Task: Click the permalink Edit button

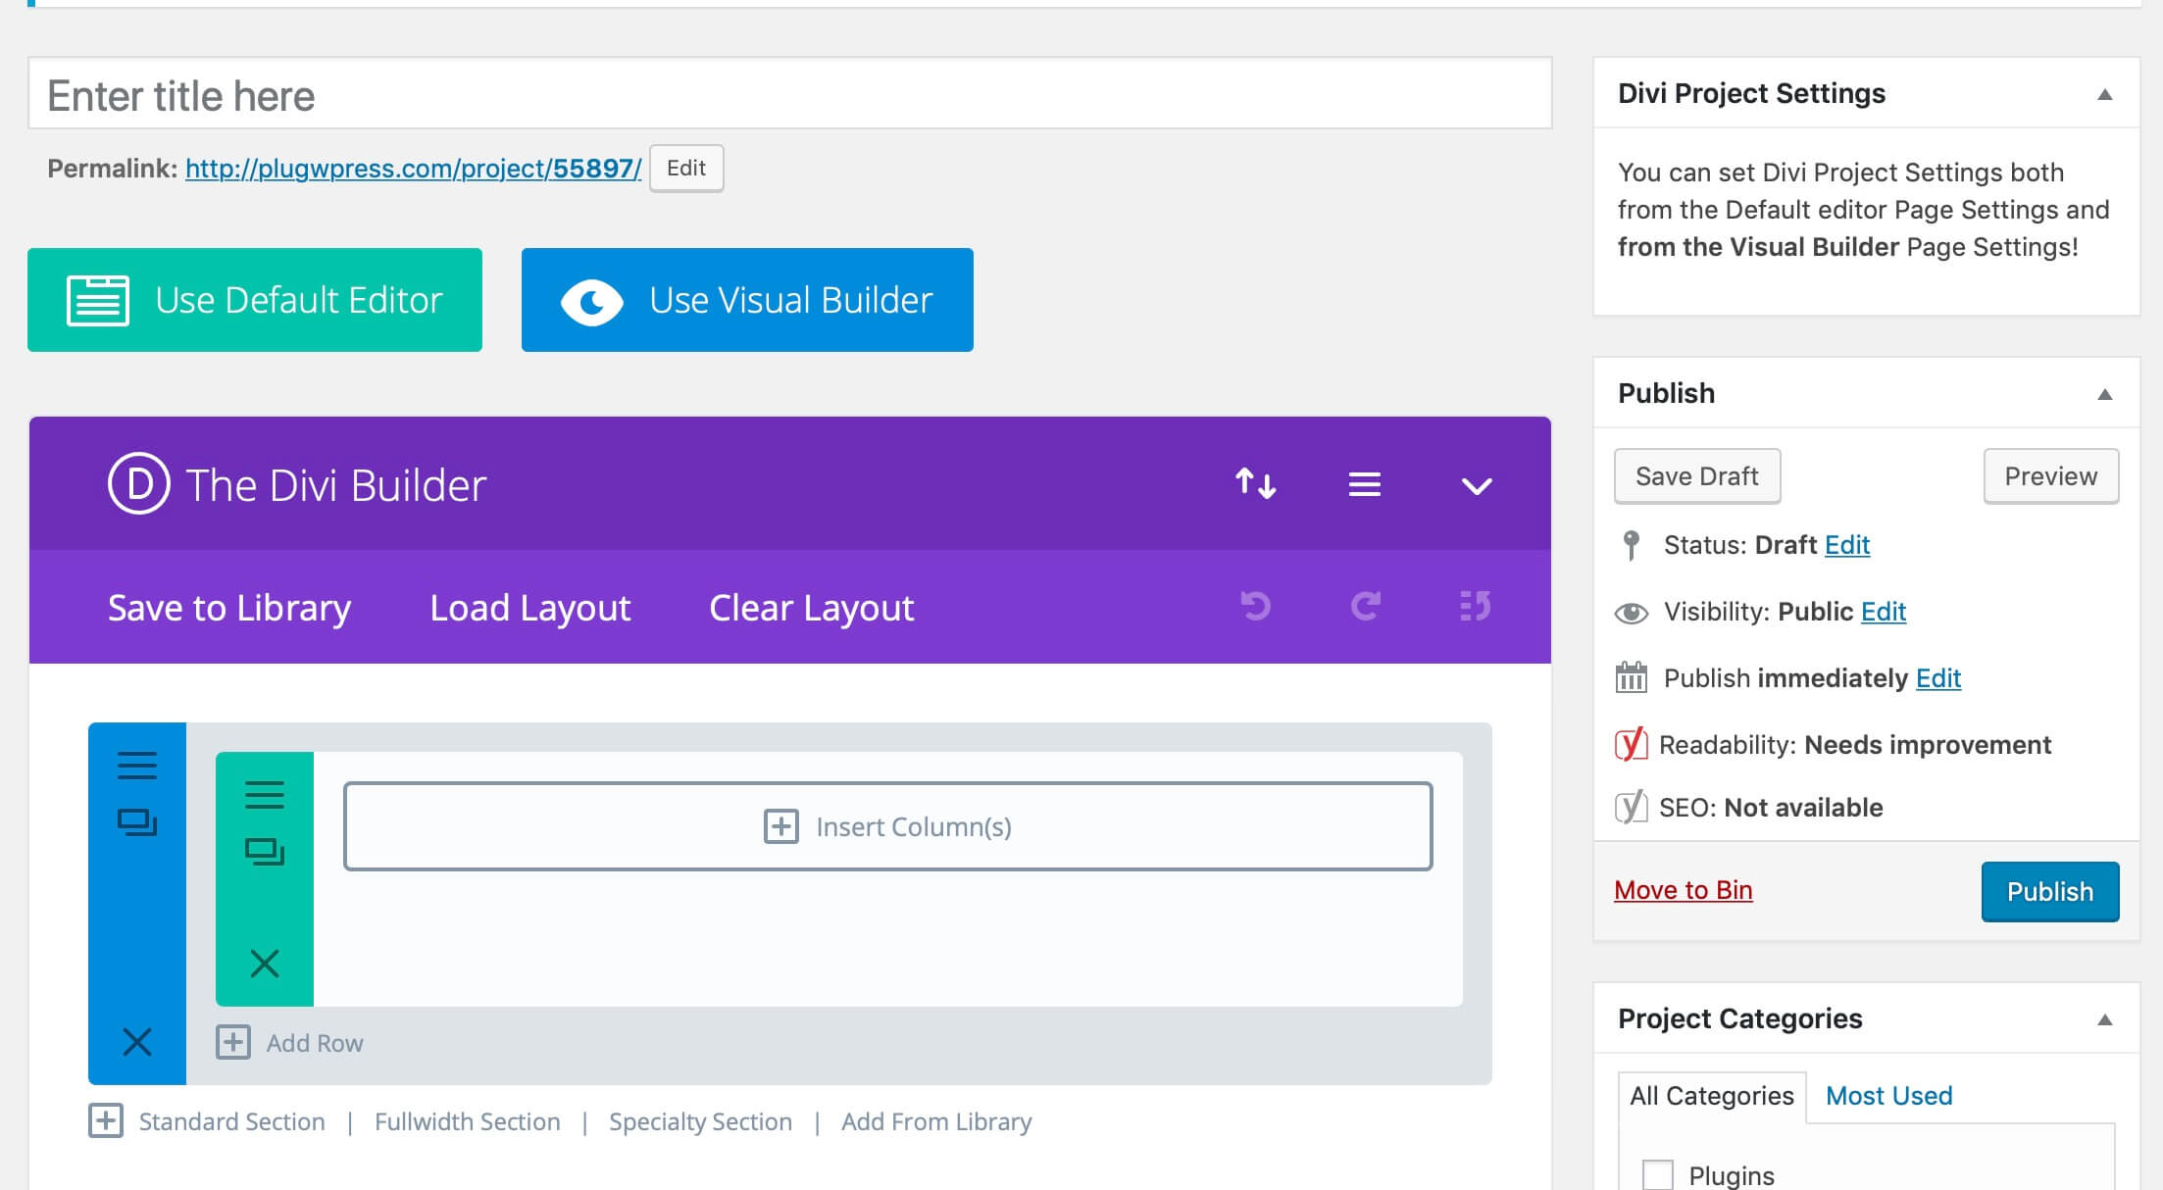Action: 686,169
